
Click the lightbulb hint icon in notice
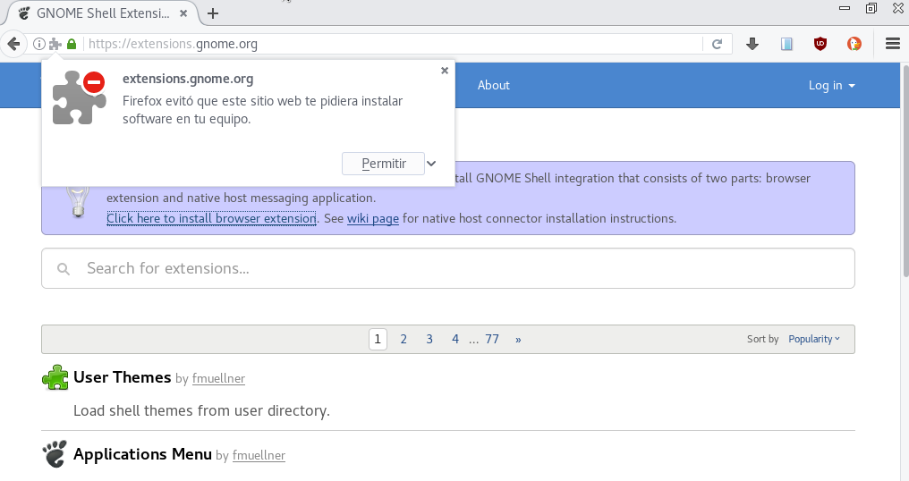click(x=78, y=201)
